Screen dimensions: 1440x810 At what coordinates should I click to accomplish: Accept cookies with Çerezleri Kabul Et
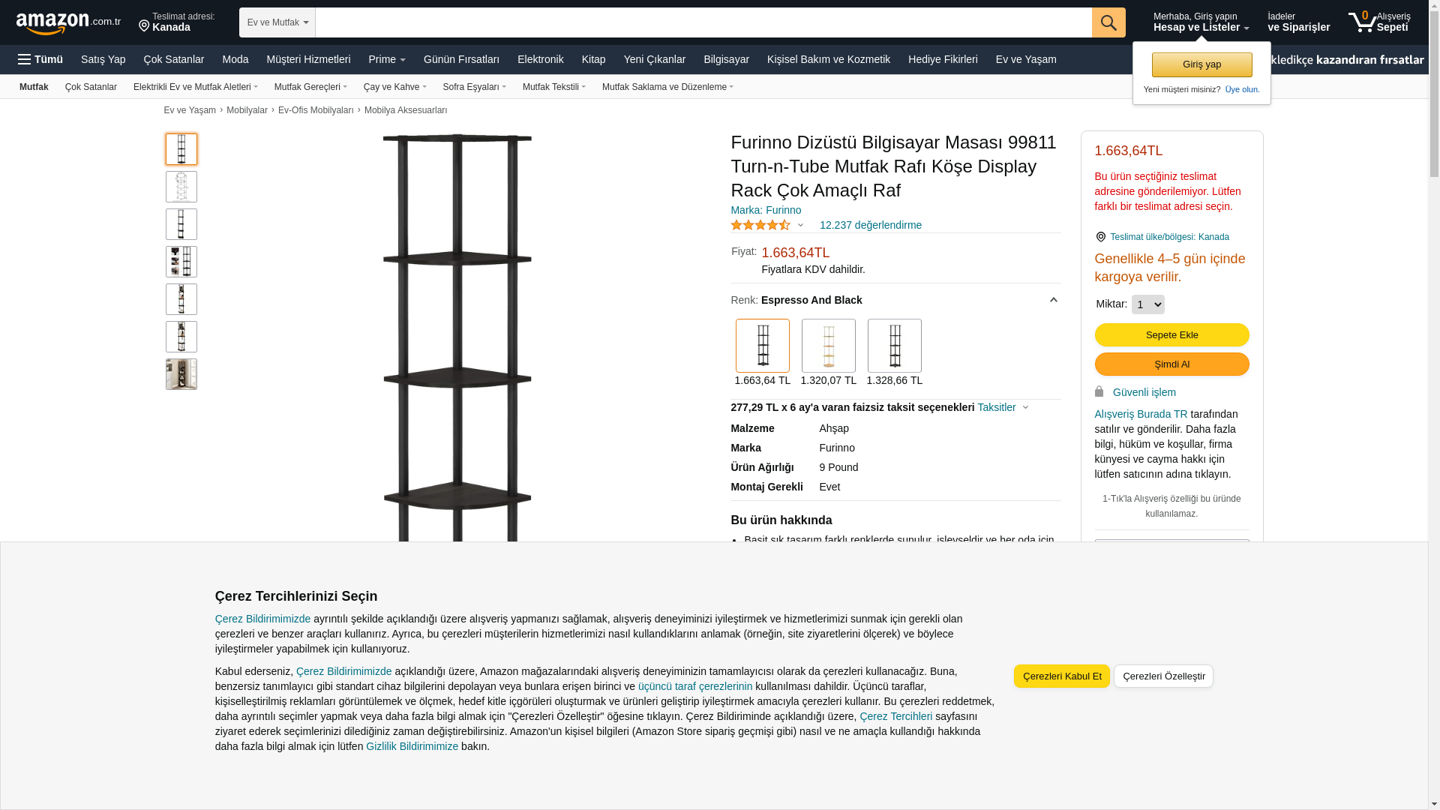(1062, 676)
